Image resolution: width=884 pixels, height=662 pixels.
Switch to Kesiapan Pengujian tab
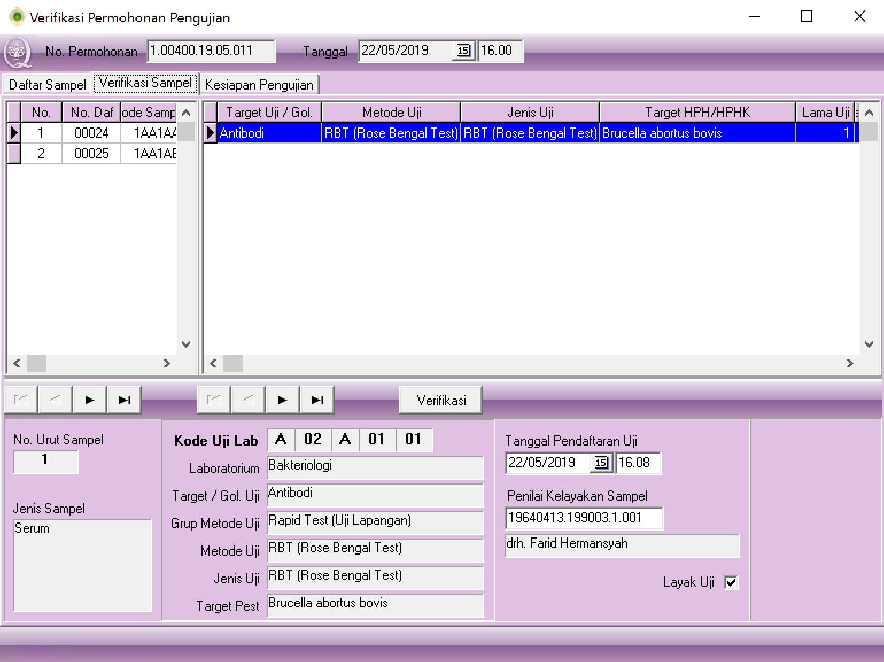(x=259, y=85)
